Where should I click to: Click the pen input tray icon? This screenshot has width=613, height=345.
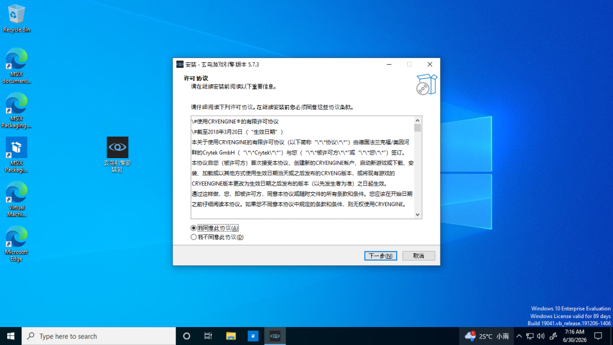click(553, 336)
